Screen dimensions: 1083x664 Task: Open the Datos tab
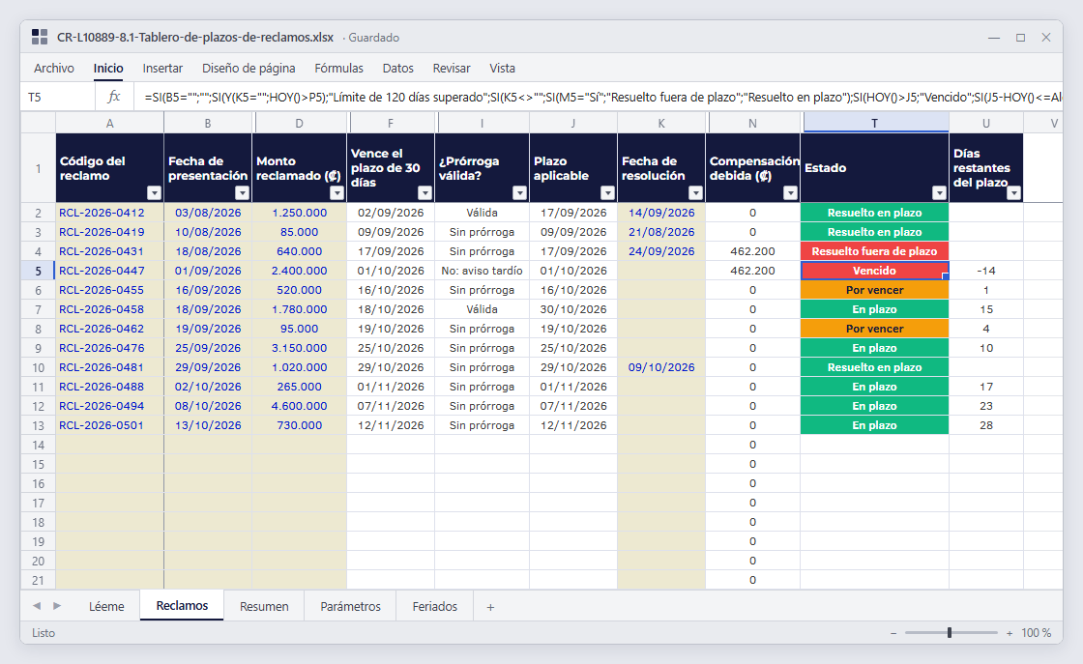pos(397,69)
